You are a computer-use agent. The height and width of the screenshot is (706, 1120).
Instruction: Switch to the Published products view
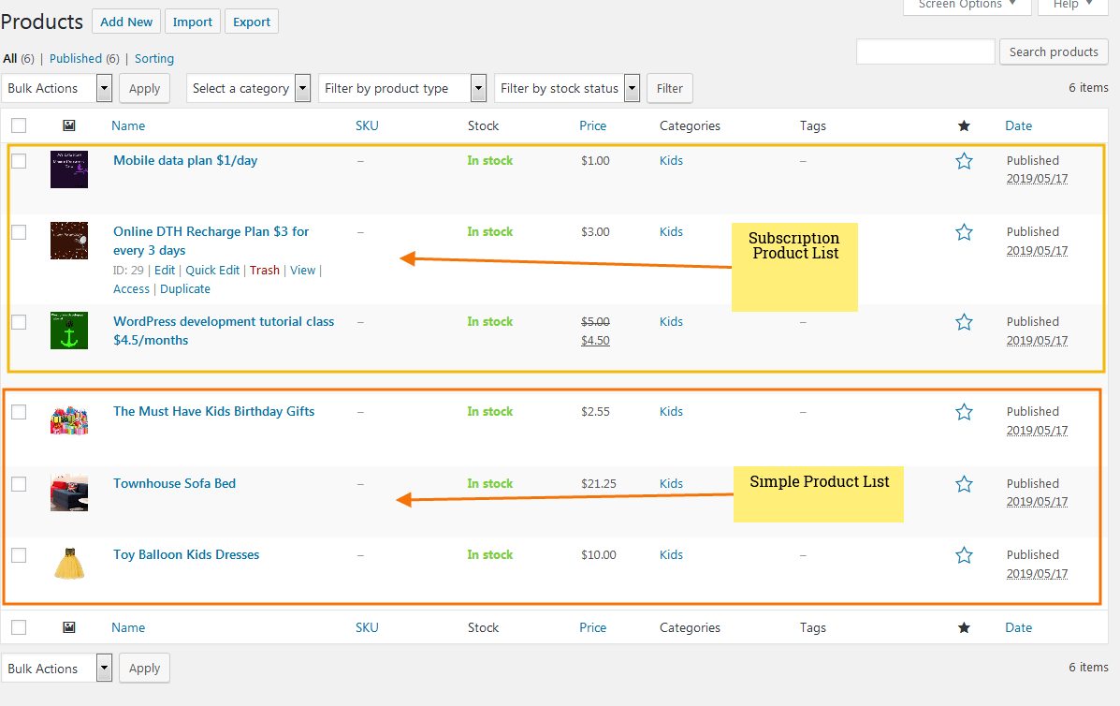76,58
